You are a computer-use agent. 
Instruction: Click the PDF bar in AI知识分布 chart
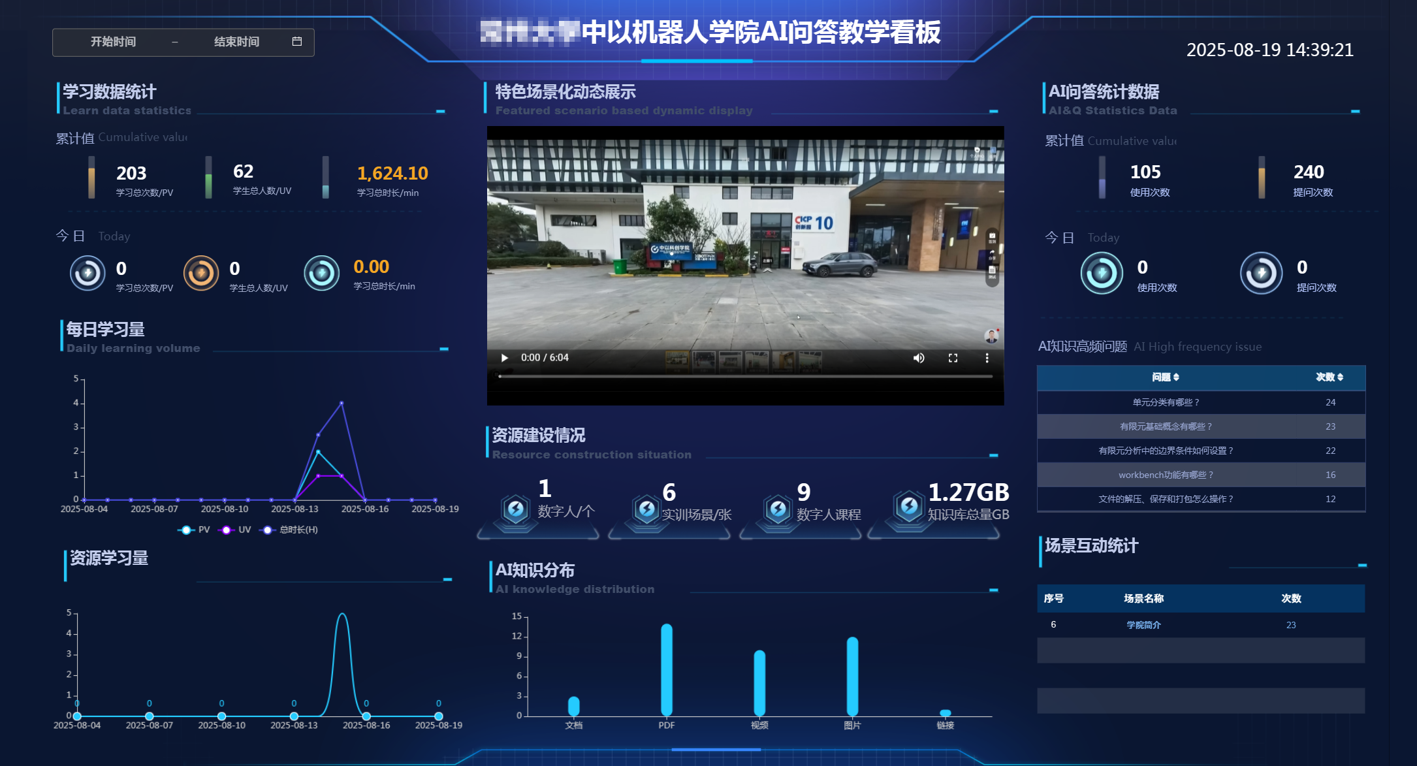[667, 670]
